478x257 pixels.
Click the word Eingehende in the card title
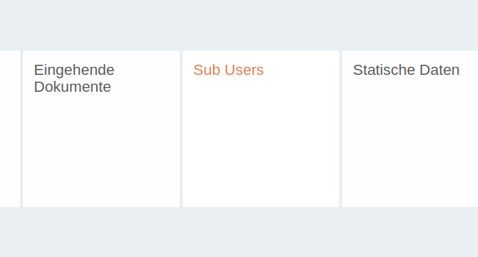(74, 70)
